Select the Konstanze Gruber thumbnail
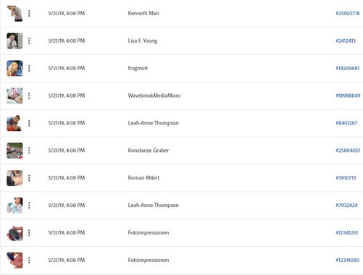This screenshot has height=275, width=363. [x=14, y=151]
